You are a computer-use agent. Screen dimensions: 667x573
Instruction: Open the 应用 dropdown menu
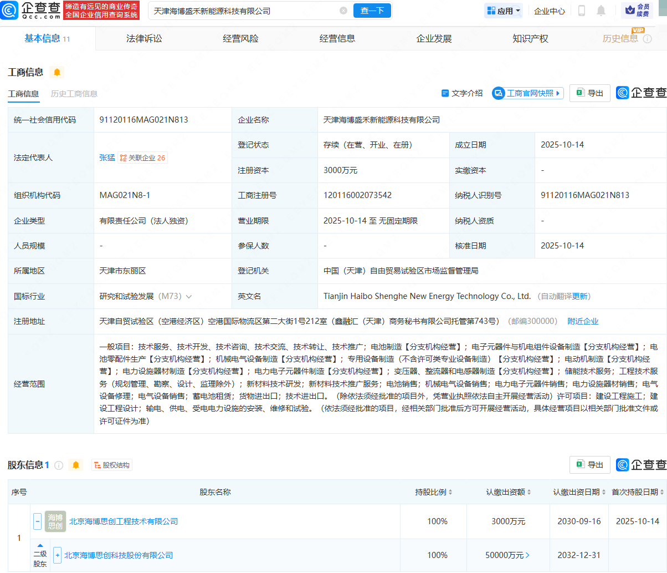click(x=504, y=11)
